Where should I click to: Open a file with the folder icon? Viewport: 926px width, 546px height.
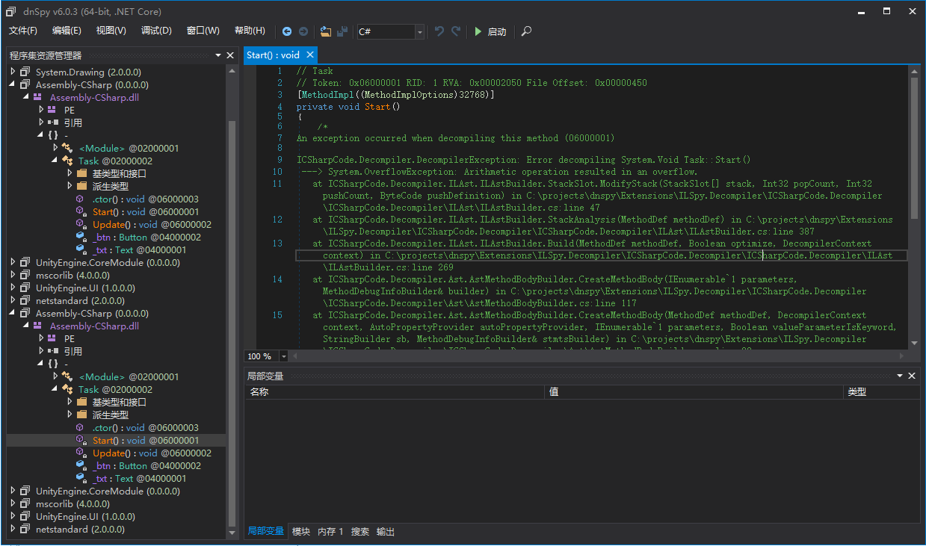coord(326,31)
